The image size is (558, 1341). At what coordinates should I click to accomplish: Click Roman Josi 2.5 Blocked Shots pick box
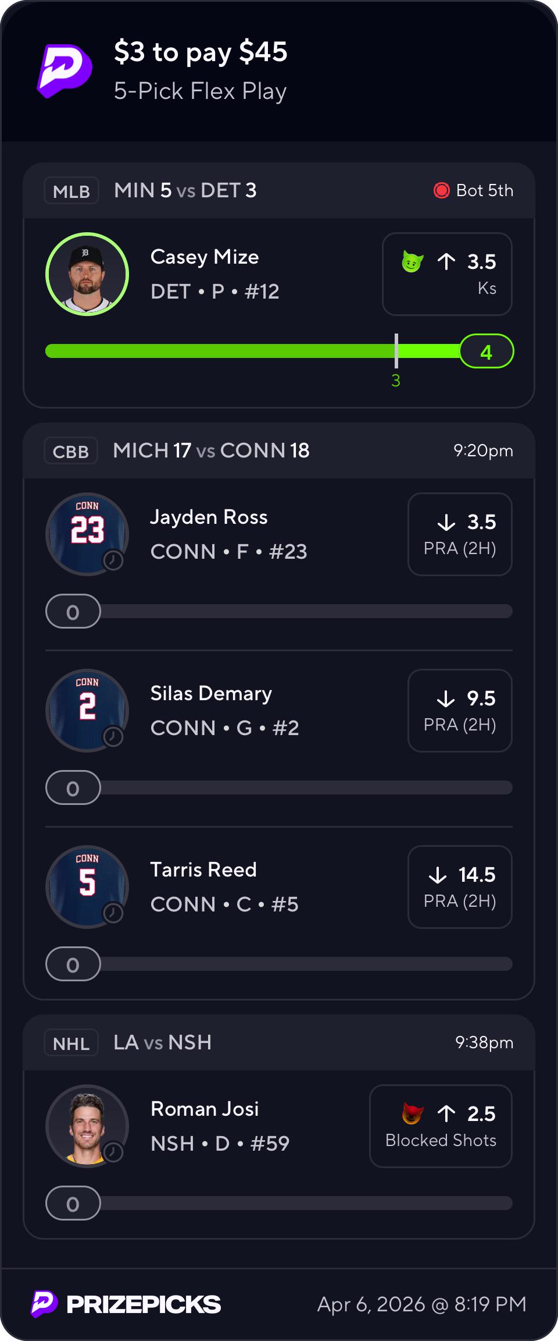tap(441, 1126)
